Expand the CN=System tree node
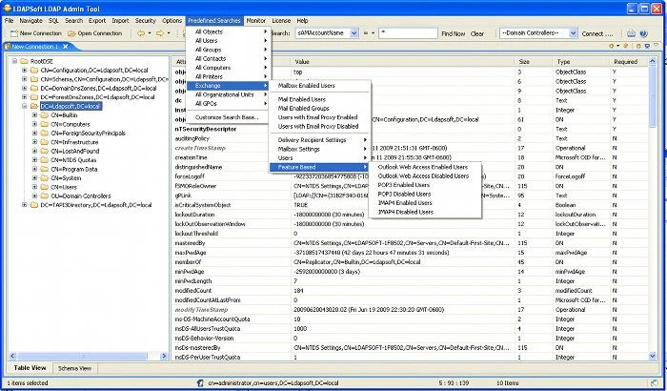The width and height of the screenshot is (667, 391). point(34,178)
